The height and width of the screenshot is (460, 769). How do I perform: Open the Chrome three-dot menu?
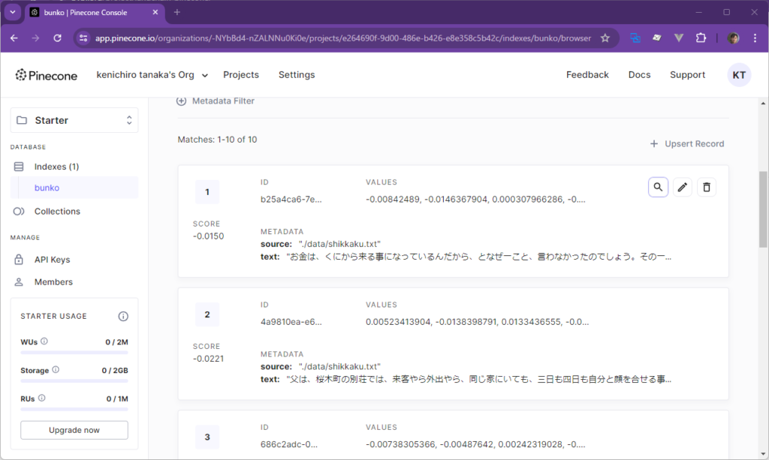pyautogui.click(x=755, y=38)
